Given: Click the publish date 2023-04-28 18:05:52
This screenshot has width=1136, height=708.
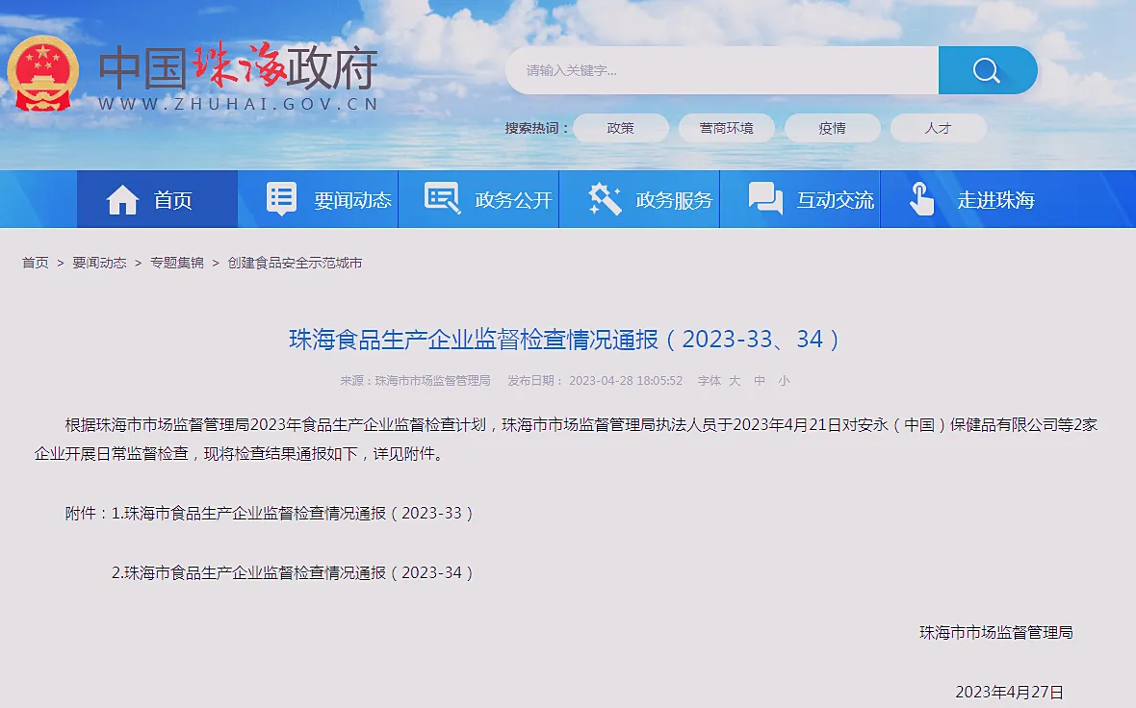Looking at the screenshot, I should tap(626, 381).
